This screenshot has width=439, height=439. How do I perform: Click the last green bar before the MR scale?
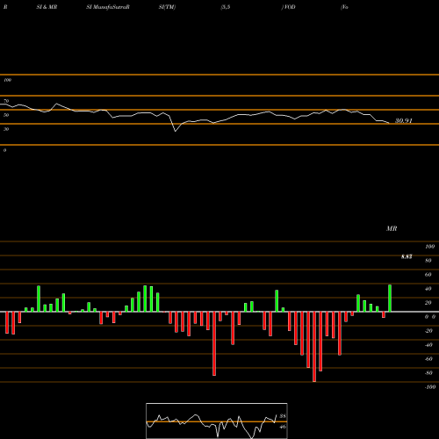pyautogui.click(x=390, y=299)
